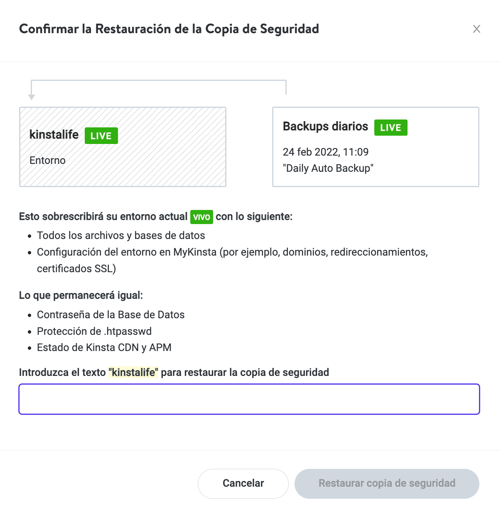Focus the kinstalife confirmation text field
The width and height of the screenshot is (501, 512).
click(249, 399)
